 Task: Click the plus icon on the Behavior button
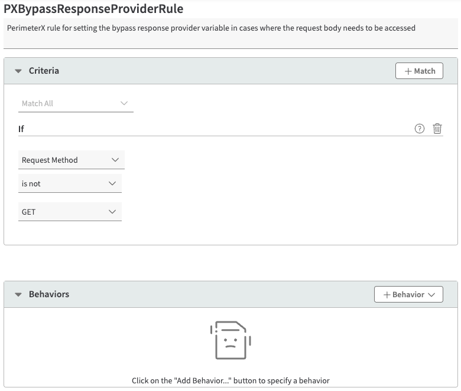pos(387,294)
